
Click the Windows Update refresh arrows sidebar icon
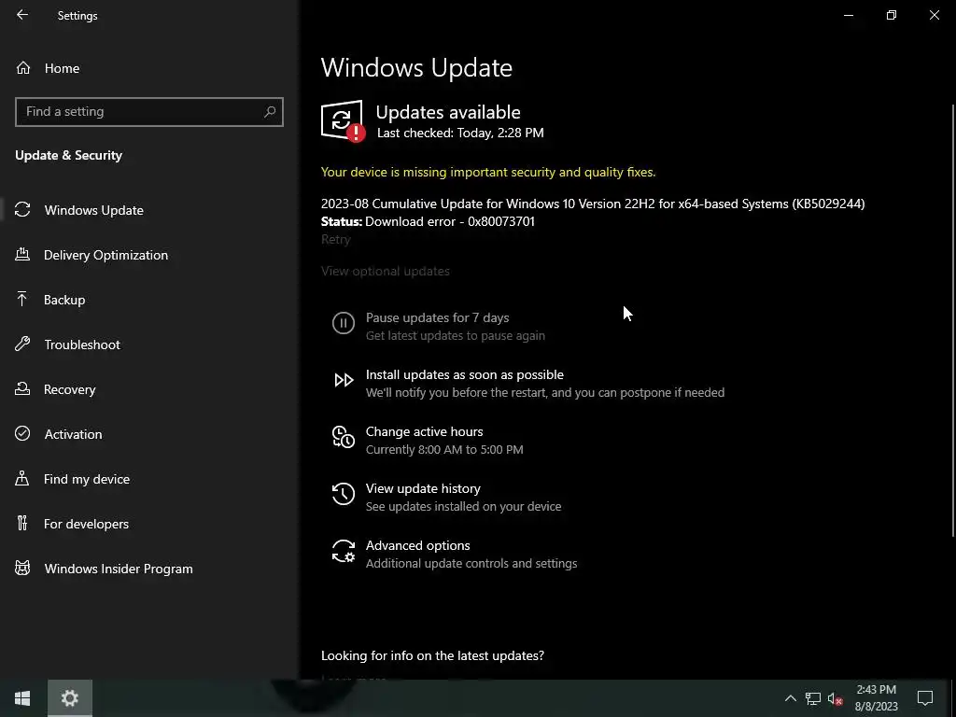pyautogui.click(x=22, y=210)
